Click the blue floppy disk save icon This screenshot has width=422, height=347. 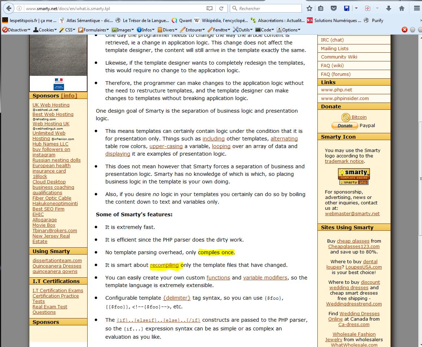(x=347, y=8)
